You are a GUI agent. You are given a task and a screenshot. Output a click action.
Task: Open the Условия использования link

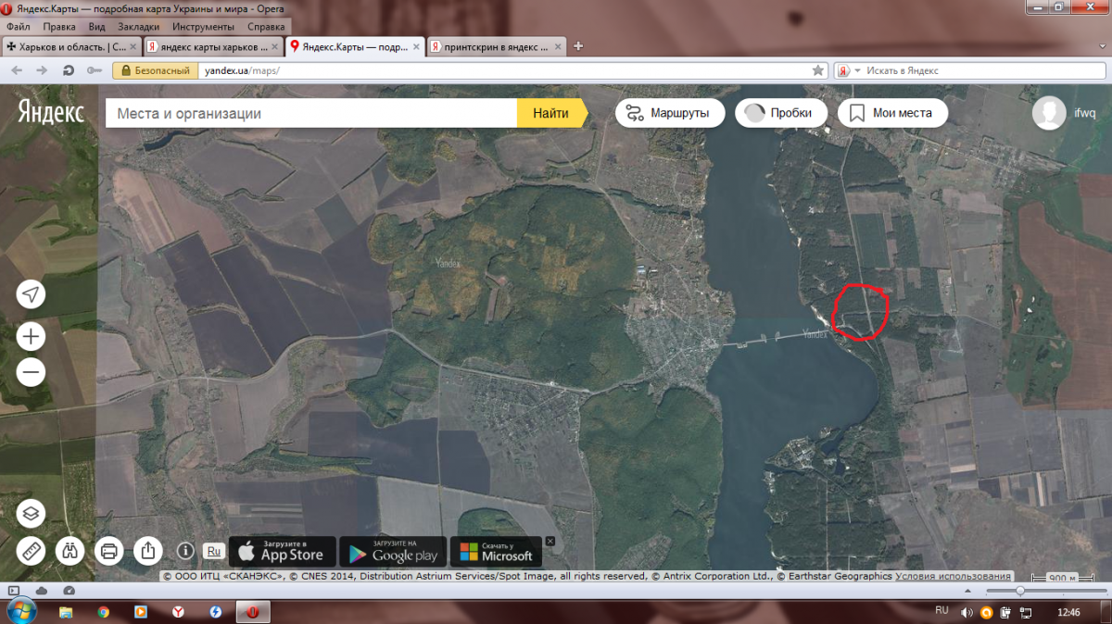pyautogui.click(x=953, y=576)
